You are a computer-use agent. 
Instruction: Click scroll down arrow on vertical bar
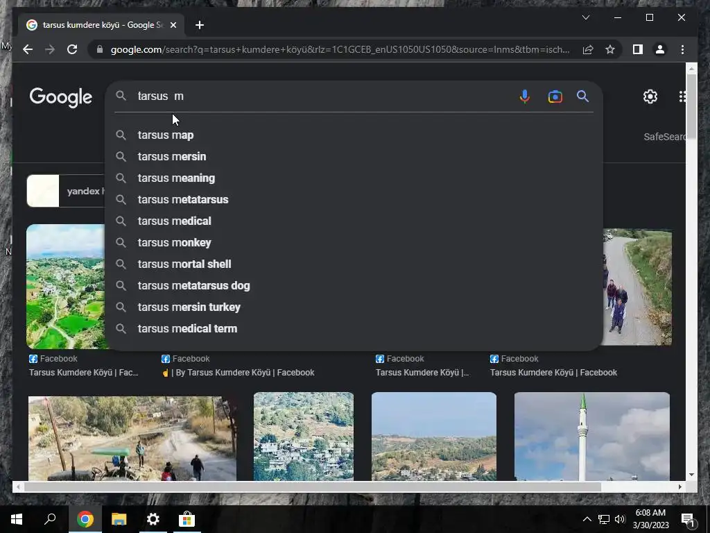coord(691,475)
